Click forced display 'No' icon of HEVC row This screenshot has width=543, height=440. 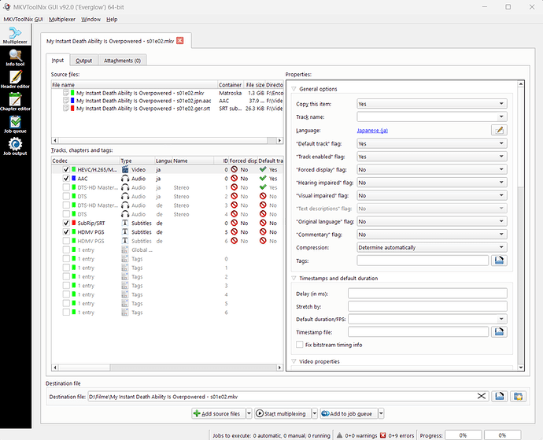tap(234, 169)
